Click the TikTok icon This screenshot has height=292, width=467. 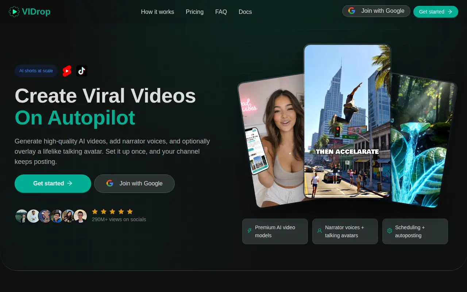coord(82,71)
